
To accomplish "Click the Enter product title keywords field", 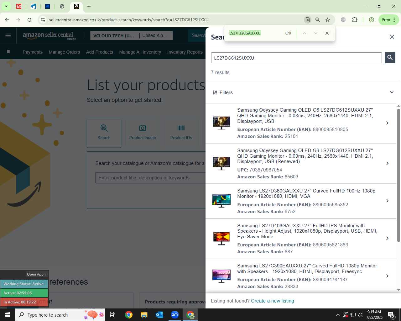I will click(150, 178).
